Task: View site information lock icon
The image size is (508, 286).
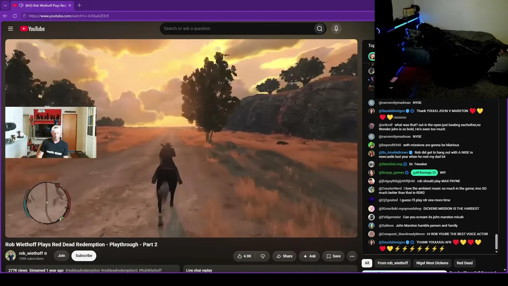Action: 24,16
